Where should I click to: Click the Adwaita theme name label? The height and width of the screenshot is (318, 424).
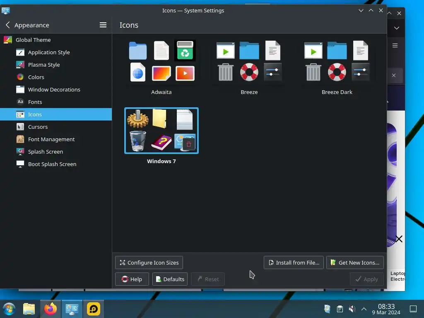tap(161, 92)
